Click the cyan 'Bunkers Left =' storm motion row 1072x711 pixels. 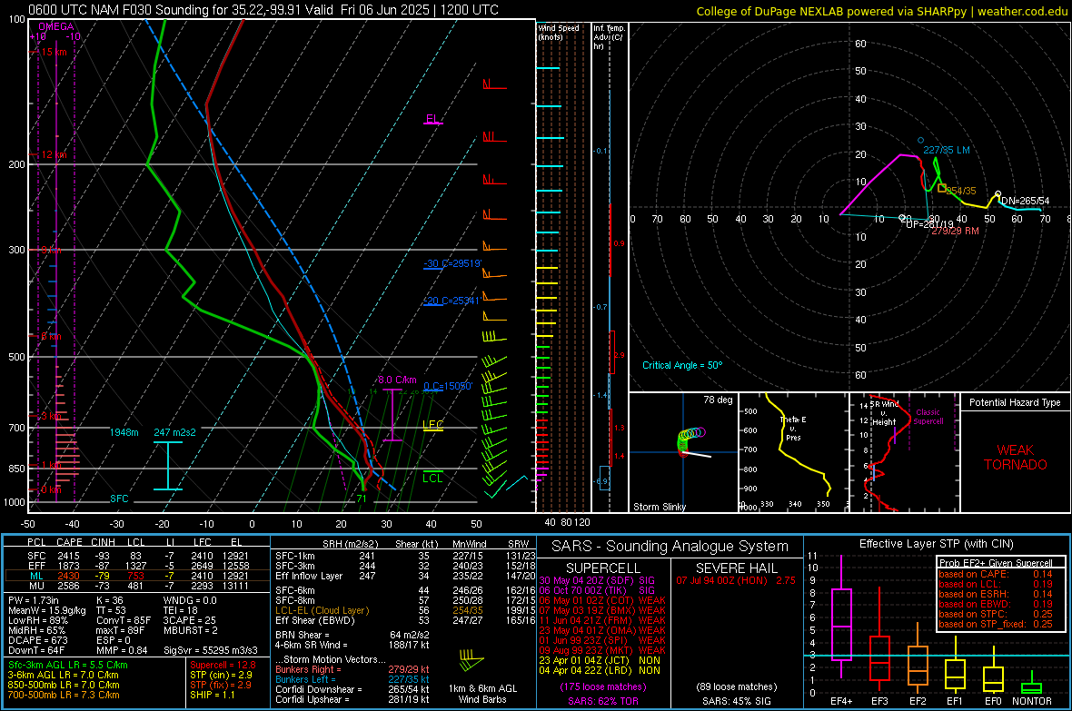[x=352, y=679]
